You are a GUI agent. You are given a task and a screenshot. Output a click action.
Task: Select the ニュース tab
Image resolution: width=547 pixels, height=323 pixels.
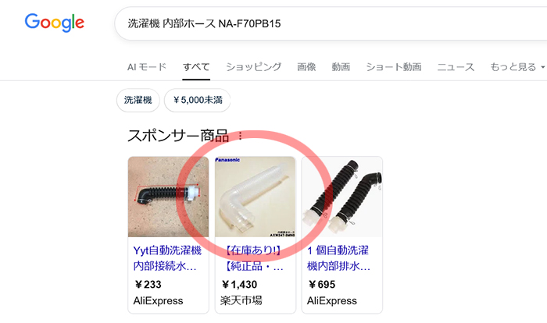tap(456, 67)
